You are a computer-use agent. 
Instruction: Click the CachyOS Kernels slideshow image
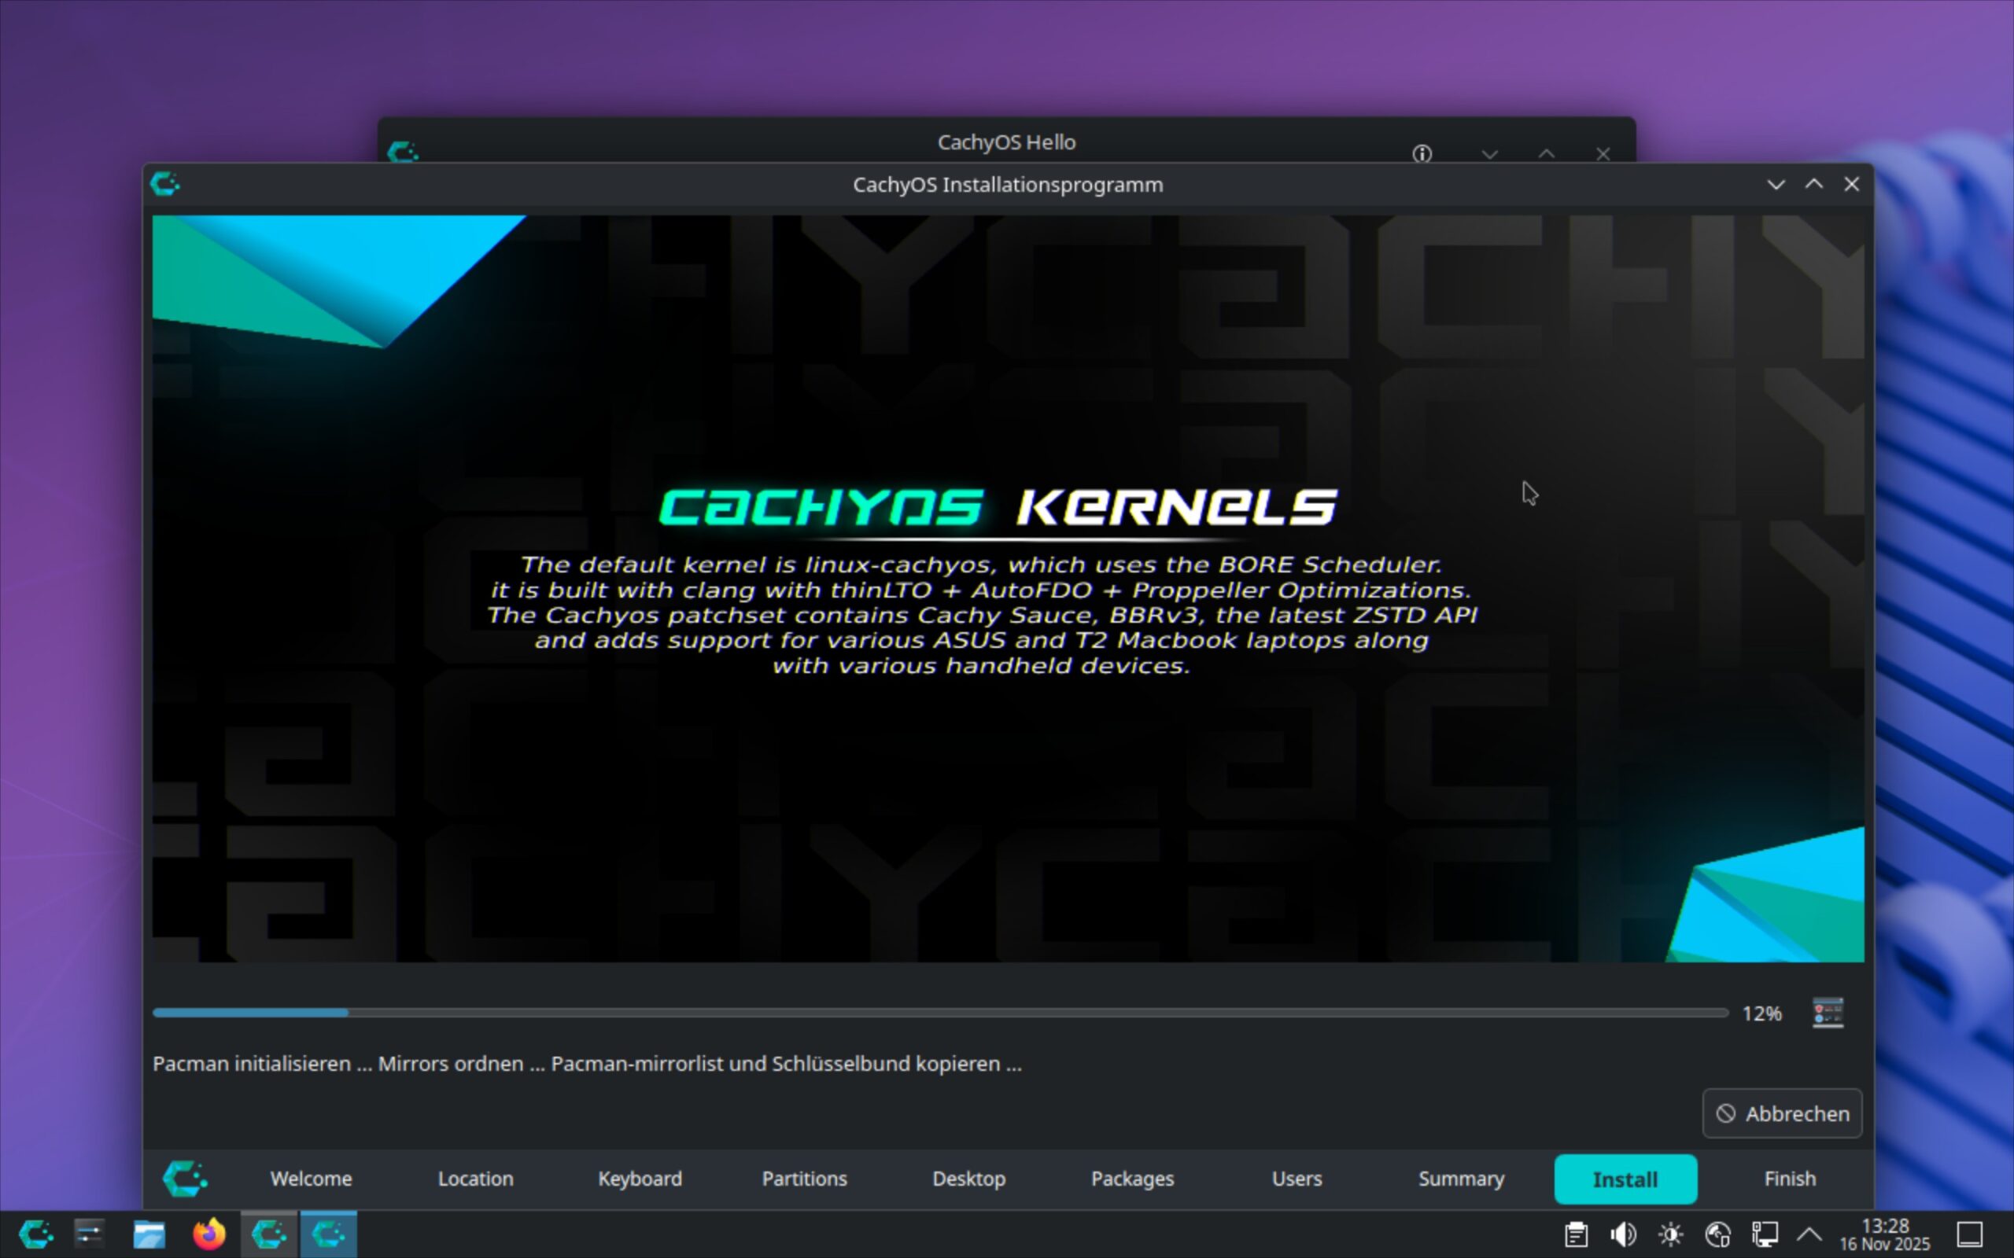tap(1007, 588)
